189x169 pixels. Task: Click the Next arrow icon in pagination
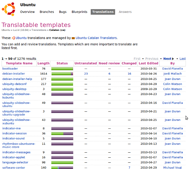tap(173, 59)
